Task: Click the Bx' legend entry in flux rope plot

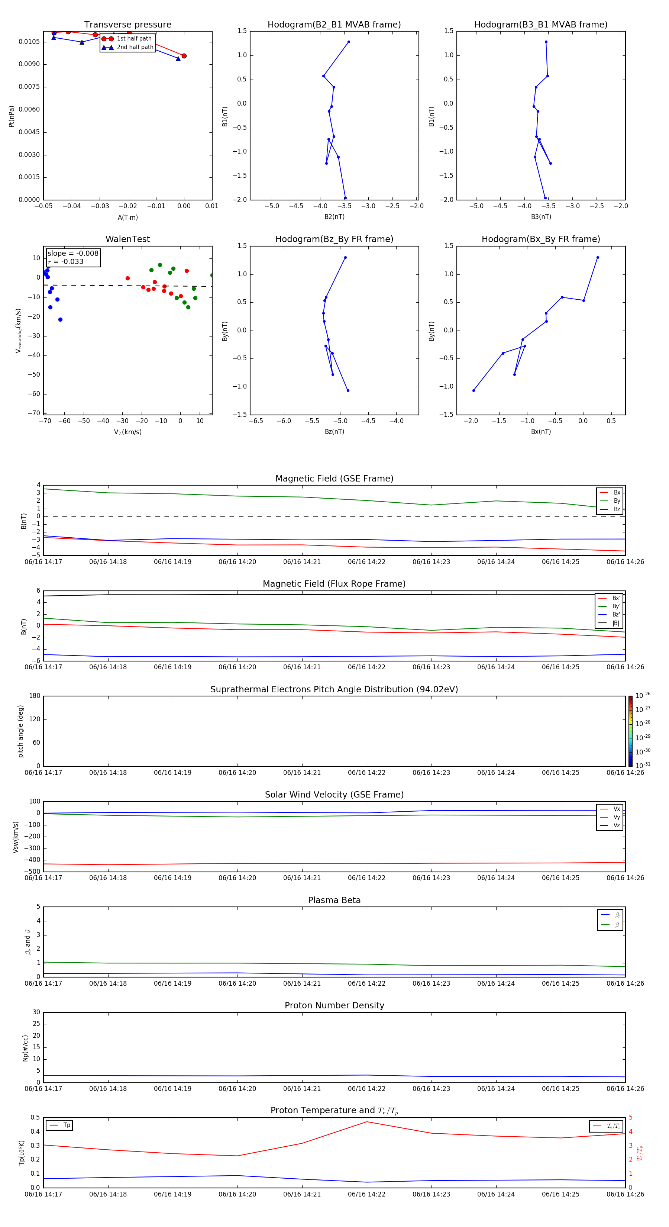Action: coord(610,598)
